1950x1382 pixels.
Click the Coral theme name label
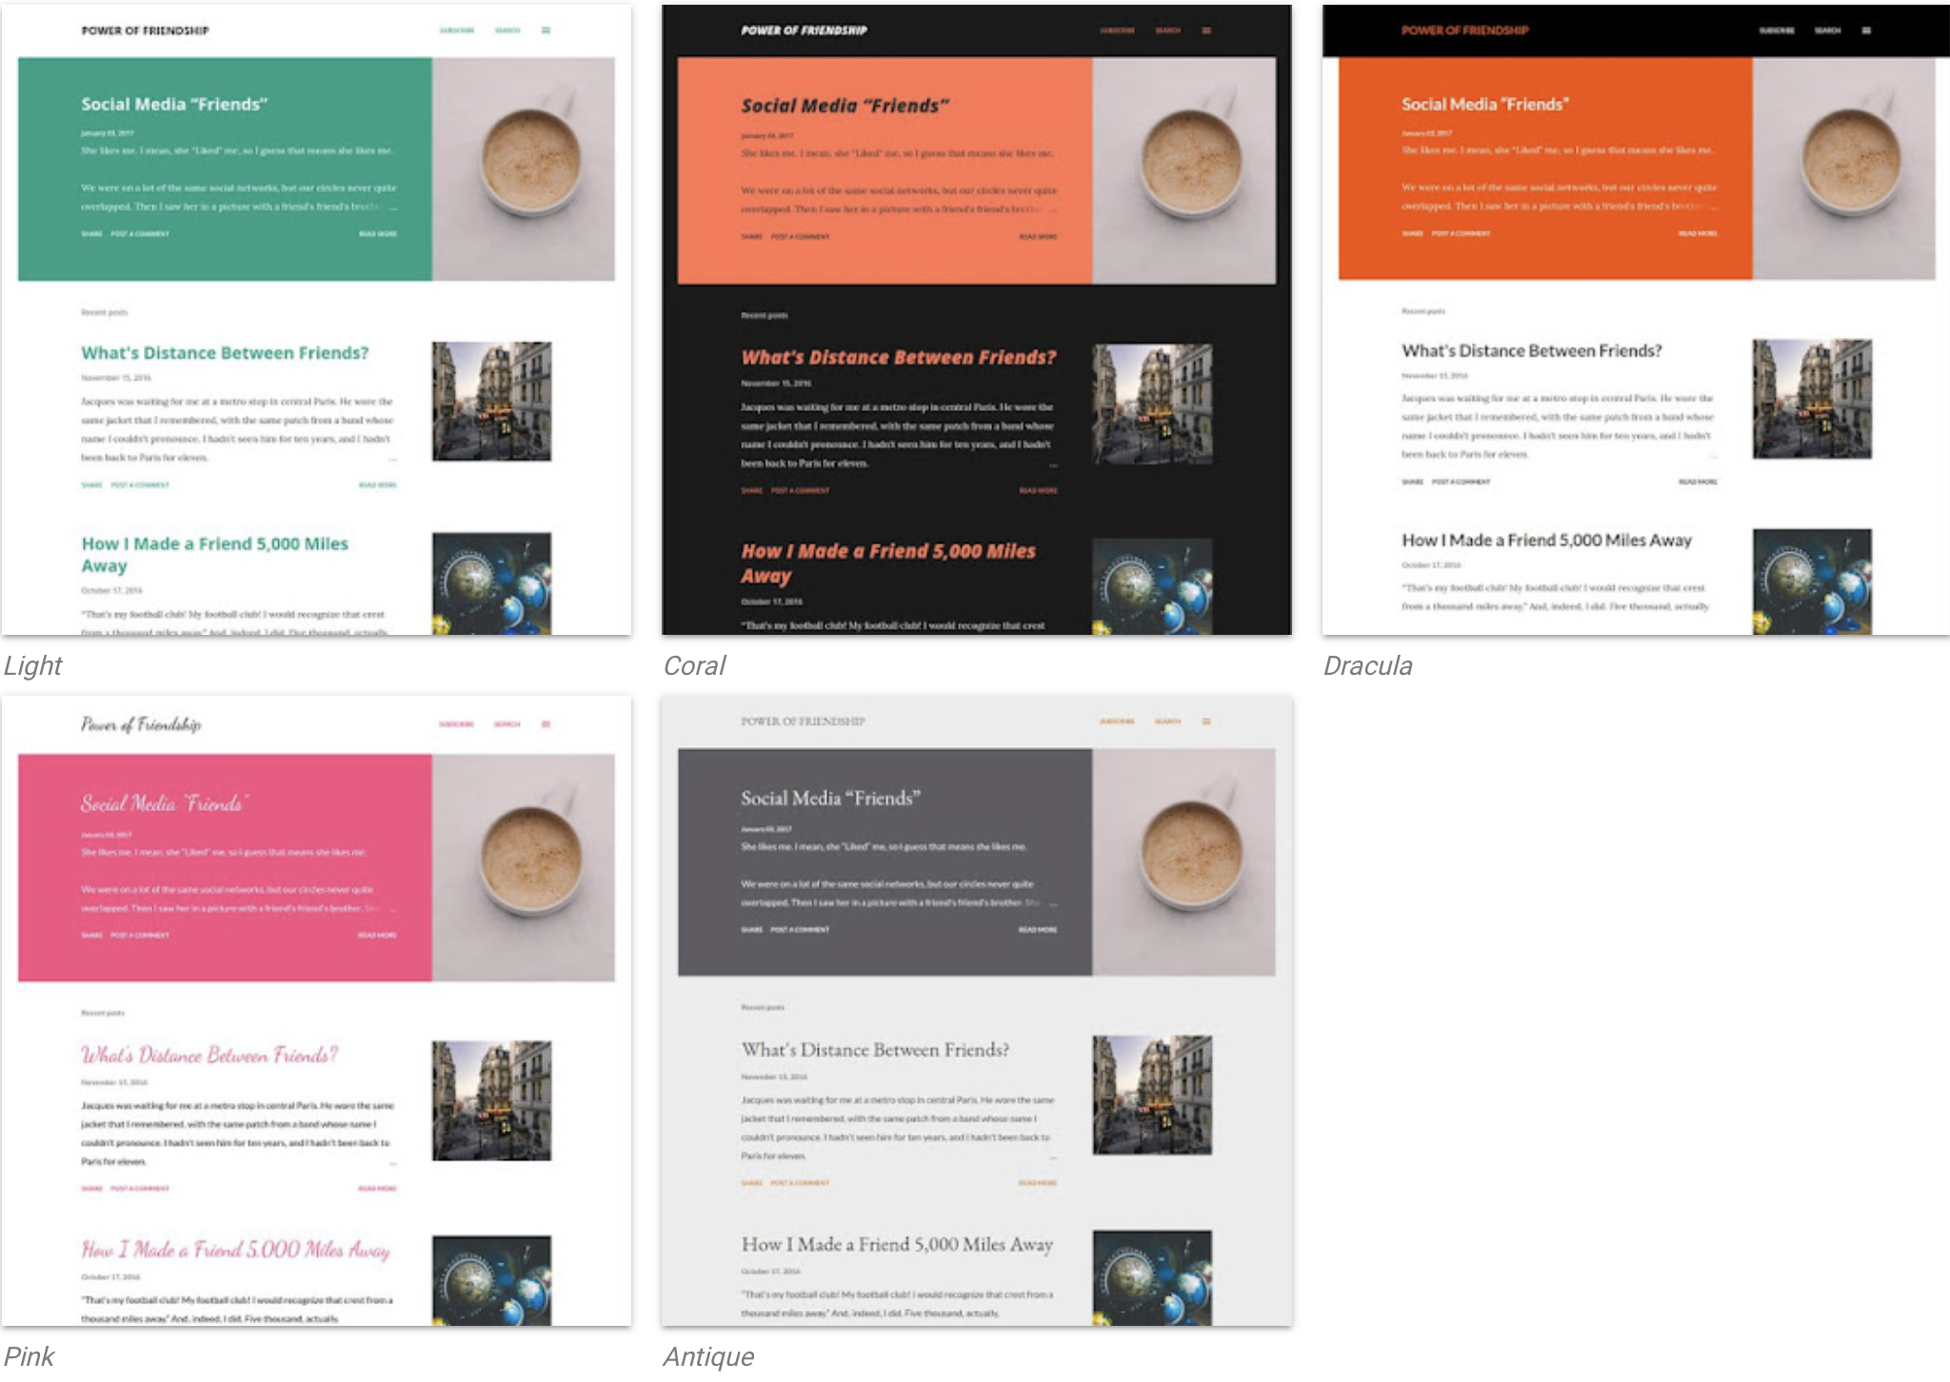tap(694, 665)
